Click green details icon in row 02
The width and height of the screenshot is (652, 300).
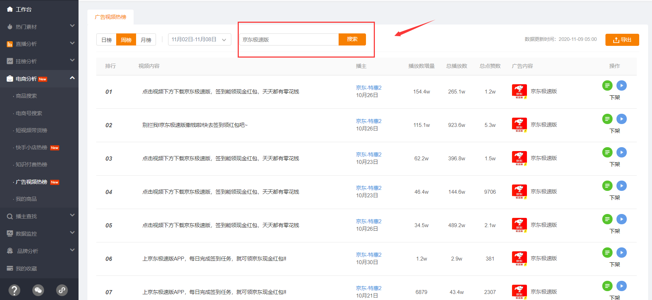(x=607, y=119)
